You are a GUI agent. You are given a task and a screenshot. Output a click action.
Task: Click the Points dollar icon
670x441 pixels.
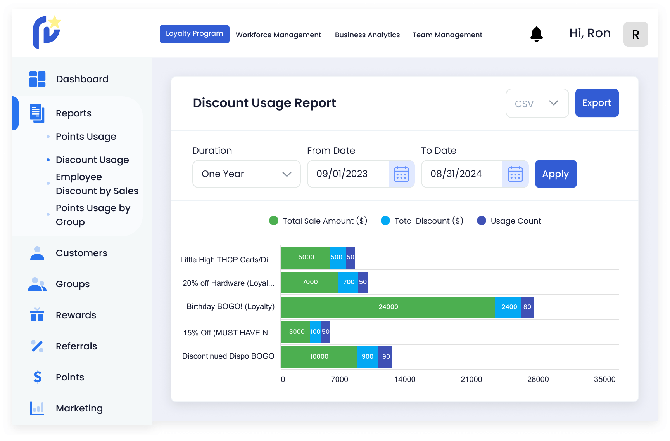point(38,377)
